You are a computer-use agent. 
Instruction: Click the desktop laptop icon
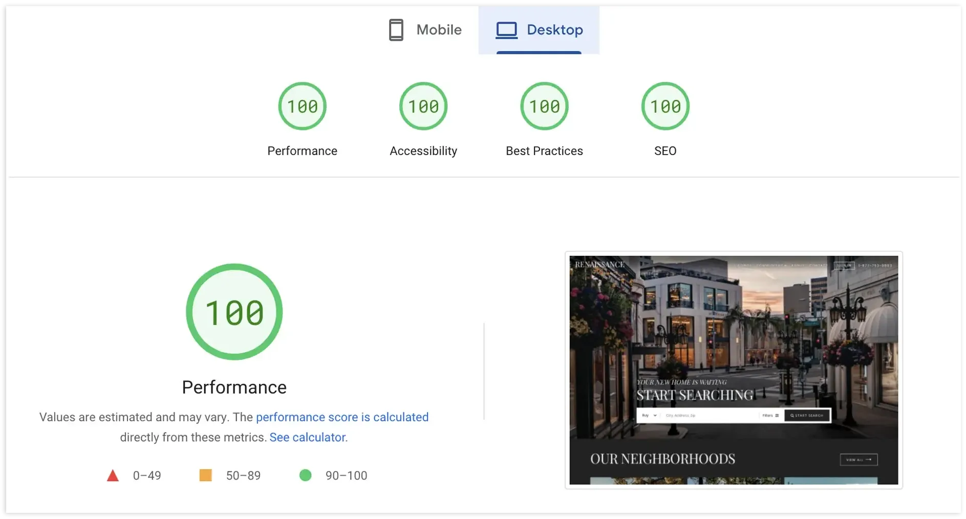tap(506, 30)
